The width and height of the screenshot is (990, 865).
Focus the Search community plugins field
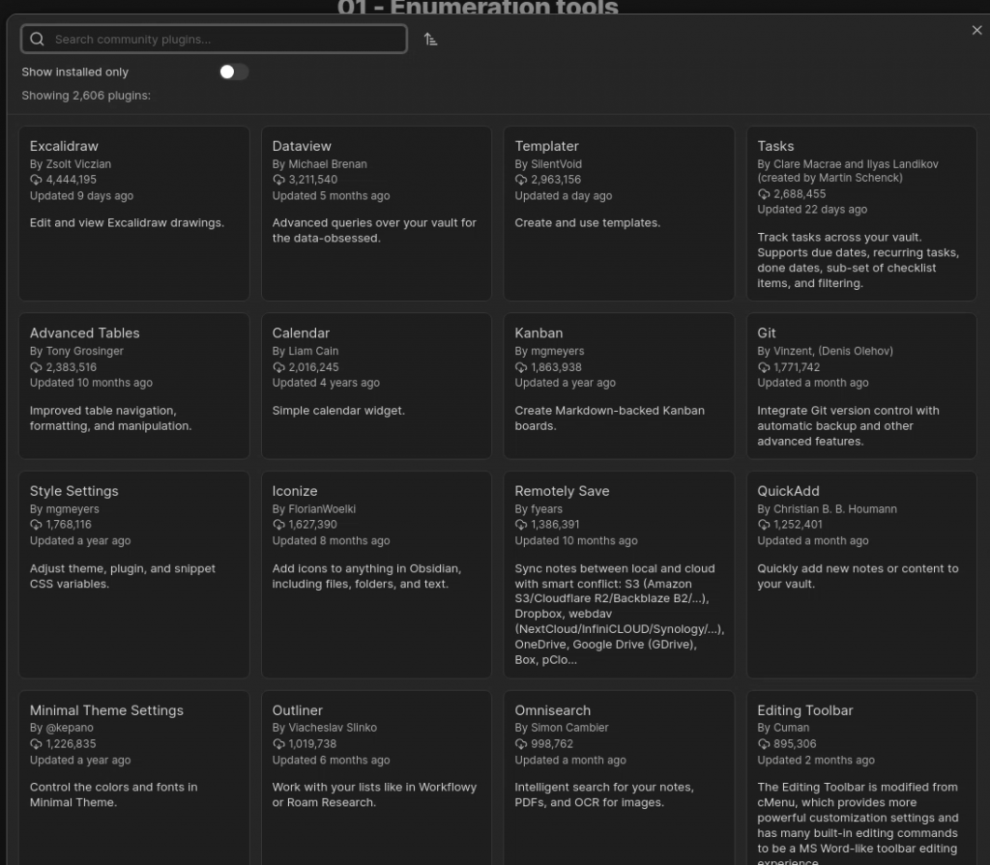tap(214, 40)
